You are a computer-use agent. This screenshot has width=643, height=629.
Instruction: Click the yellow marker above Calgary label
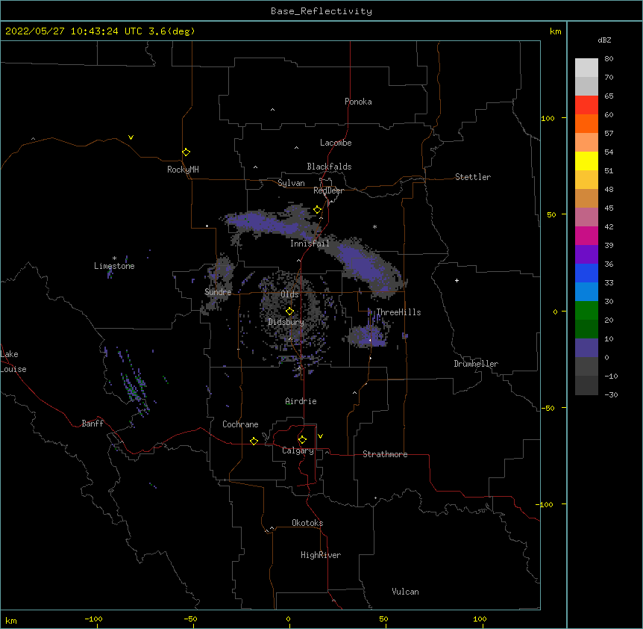[x=302, y=440]
